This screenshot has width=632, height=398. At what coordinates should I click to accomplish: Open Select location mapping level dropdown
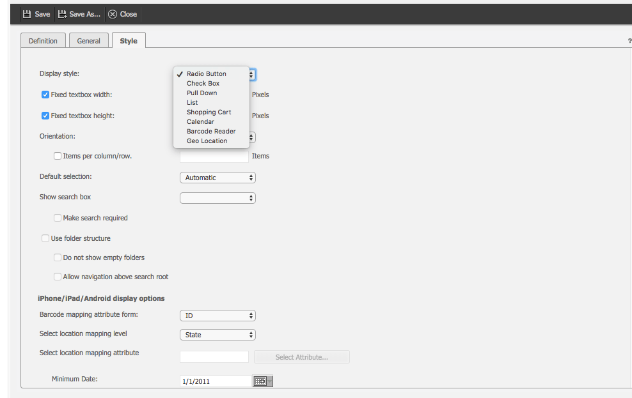217,335
